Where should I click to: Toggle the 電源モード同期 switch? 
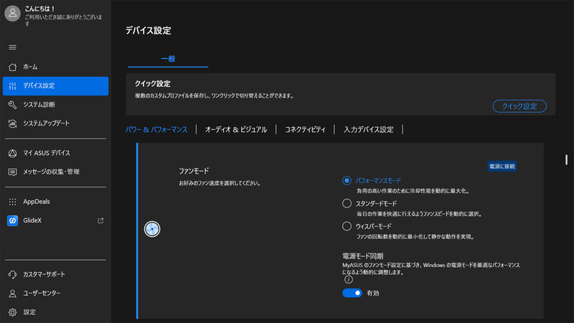352,293
